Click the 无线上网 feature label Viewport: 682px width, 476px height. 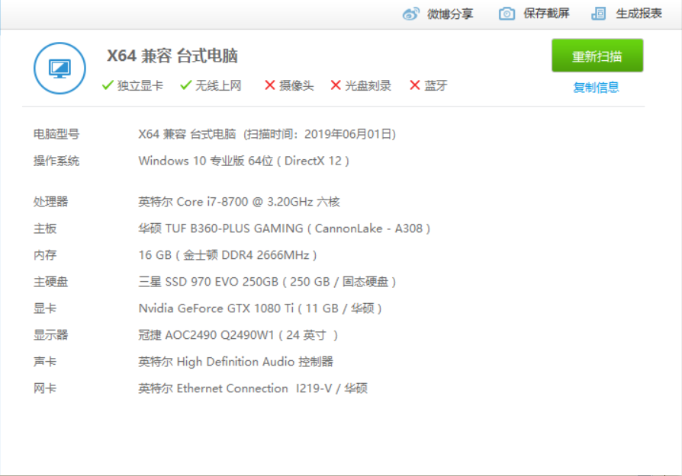coord(218,85)
